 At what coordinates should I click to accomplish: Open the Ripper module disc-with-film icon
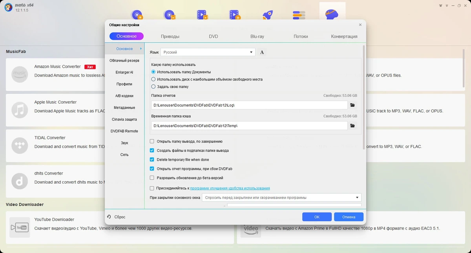(x=170, y=15)
